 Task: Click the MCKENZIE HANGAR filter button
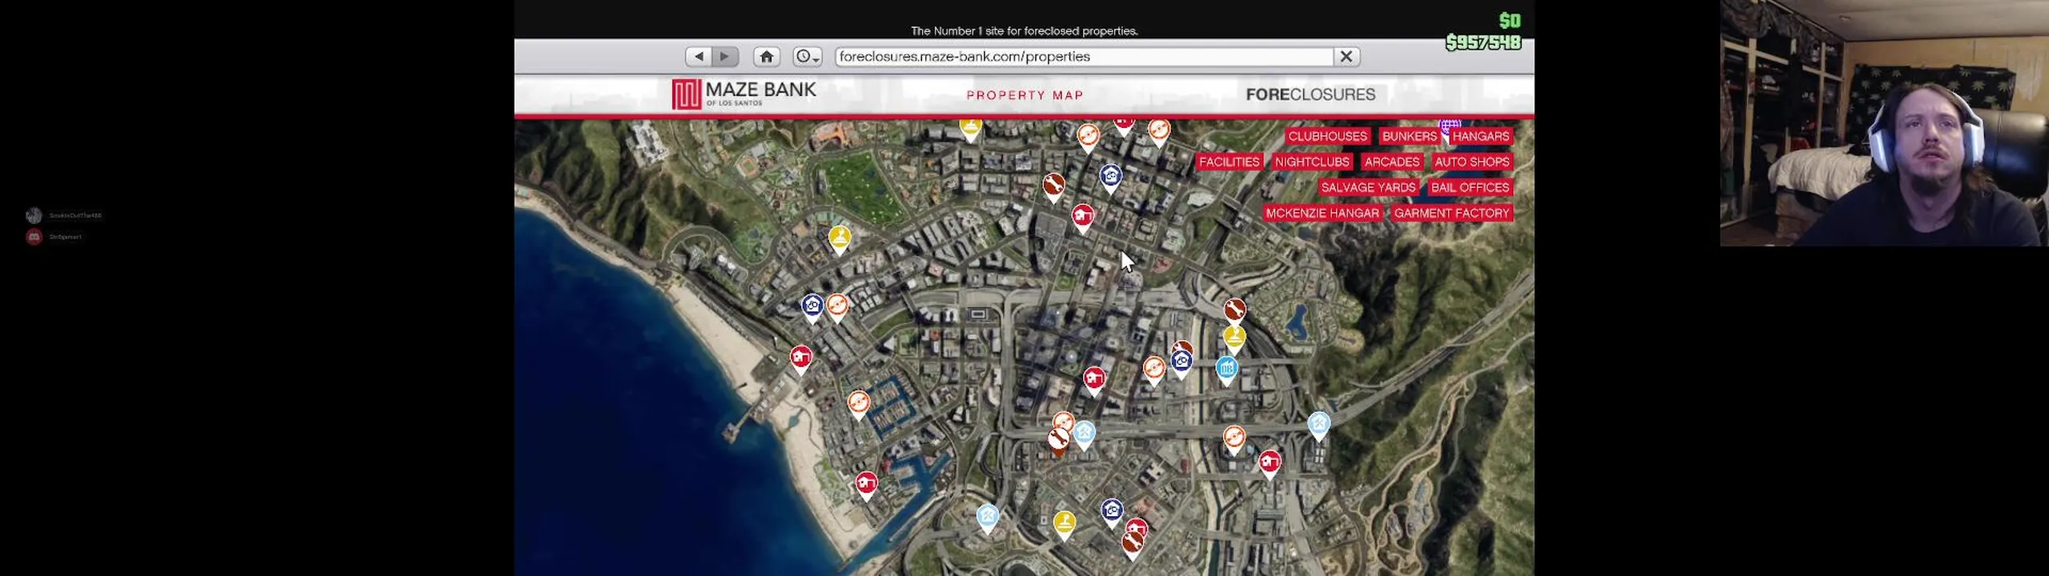[1322, 213]
